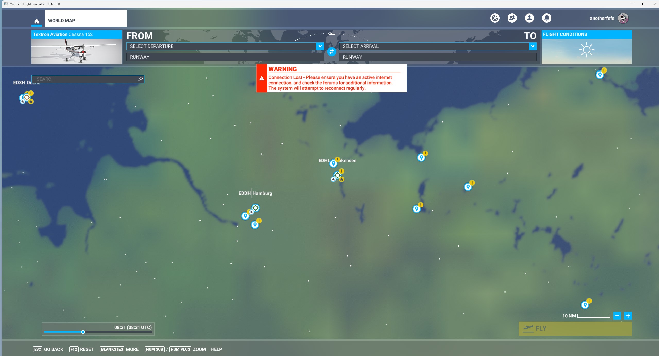This screenshot has height=356, width=659.
Task: Click the magnifier icon in search box
Action: [x=140, y=79]
